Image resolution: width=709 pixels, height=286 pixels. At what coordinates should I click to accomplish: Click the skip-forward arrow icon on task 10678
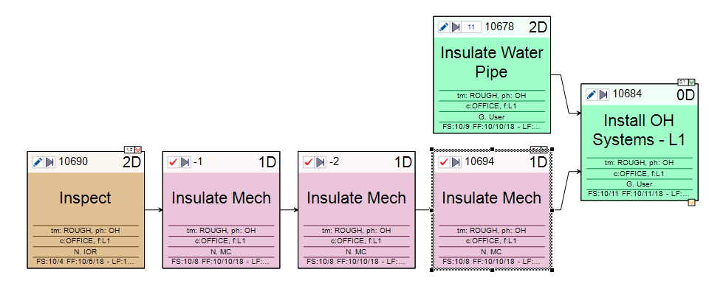pos(456,27)
